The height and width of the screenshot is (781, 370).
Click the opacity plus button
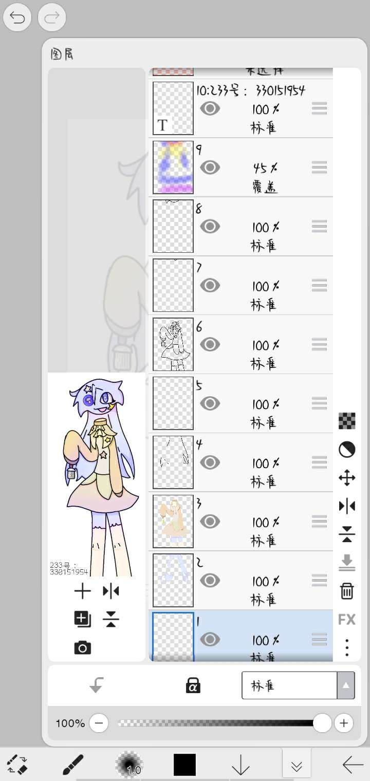[344, 723]
